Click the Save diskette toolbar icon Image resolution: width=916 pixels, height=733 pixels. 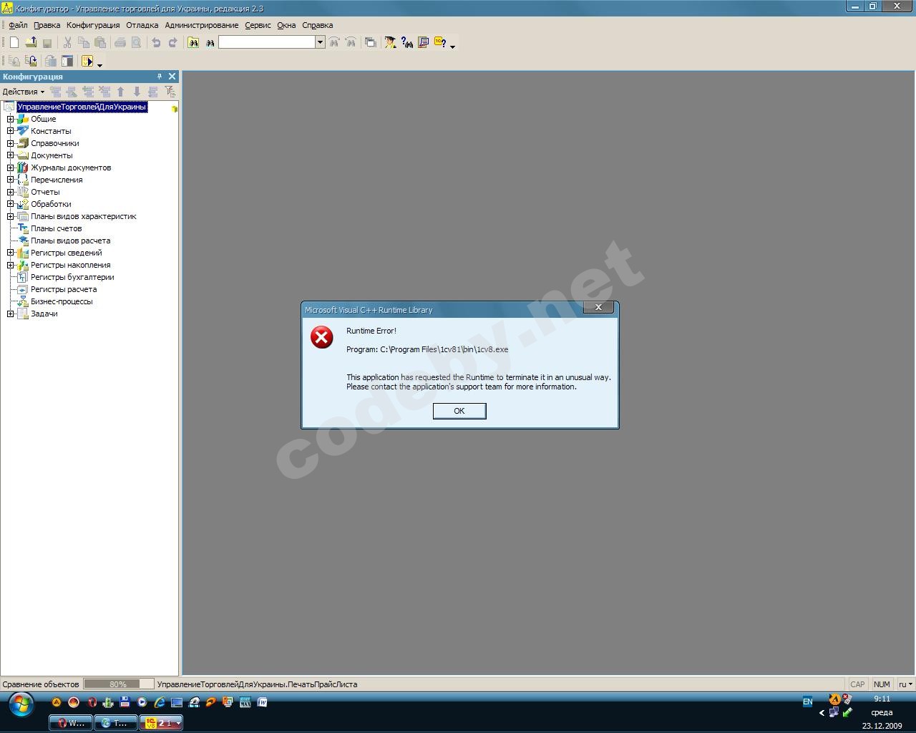tap(47, 43)
